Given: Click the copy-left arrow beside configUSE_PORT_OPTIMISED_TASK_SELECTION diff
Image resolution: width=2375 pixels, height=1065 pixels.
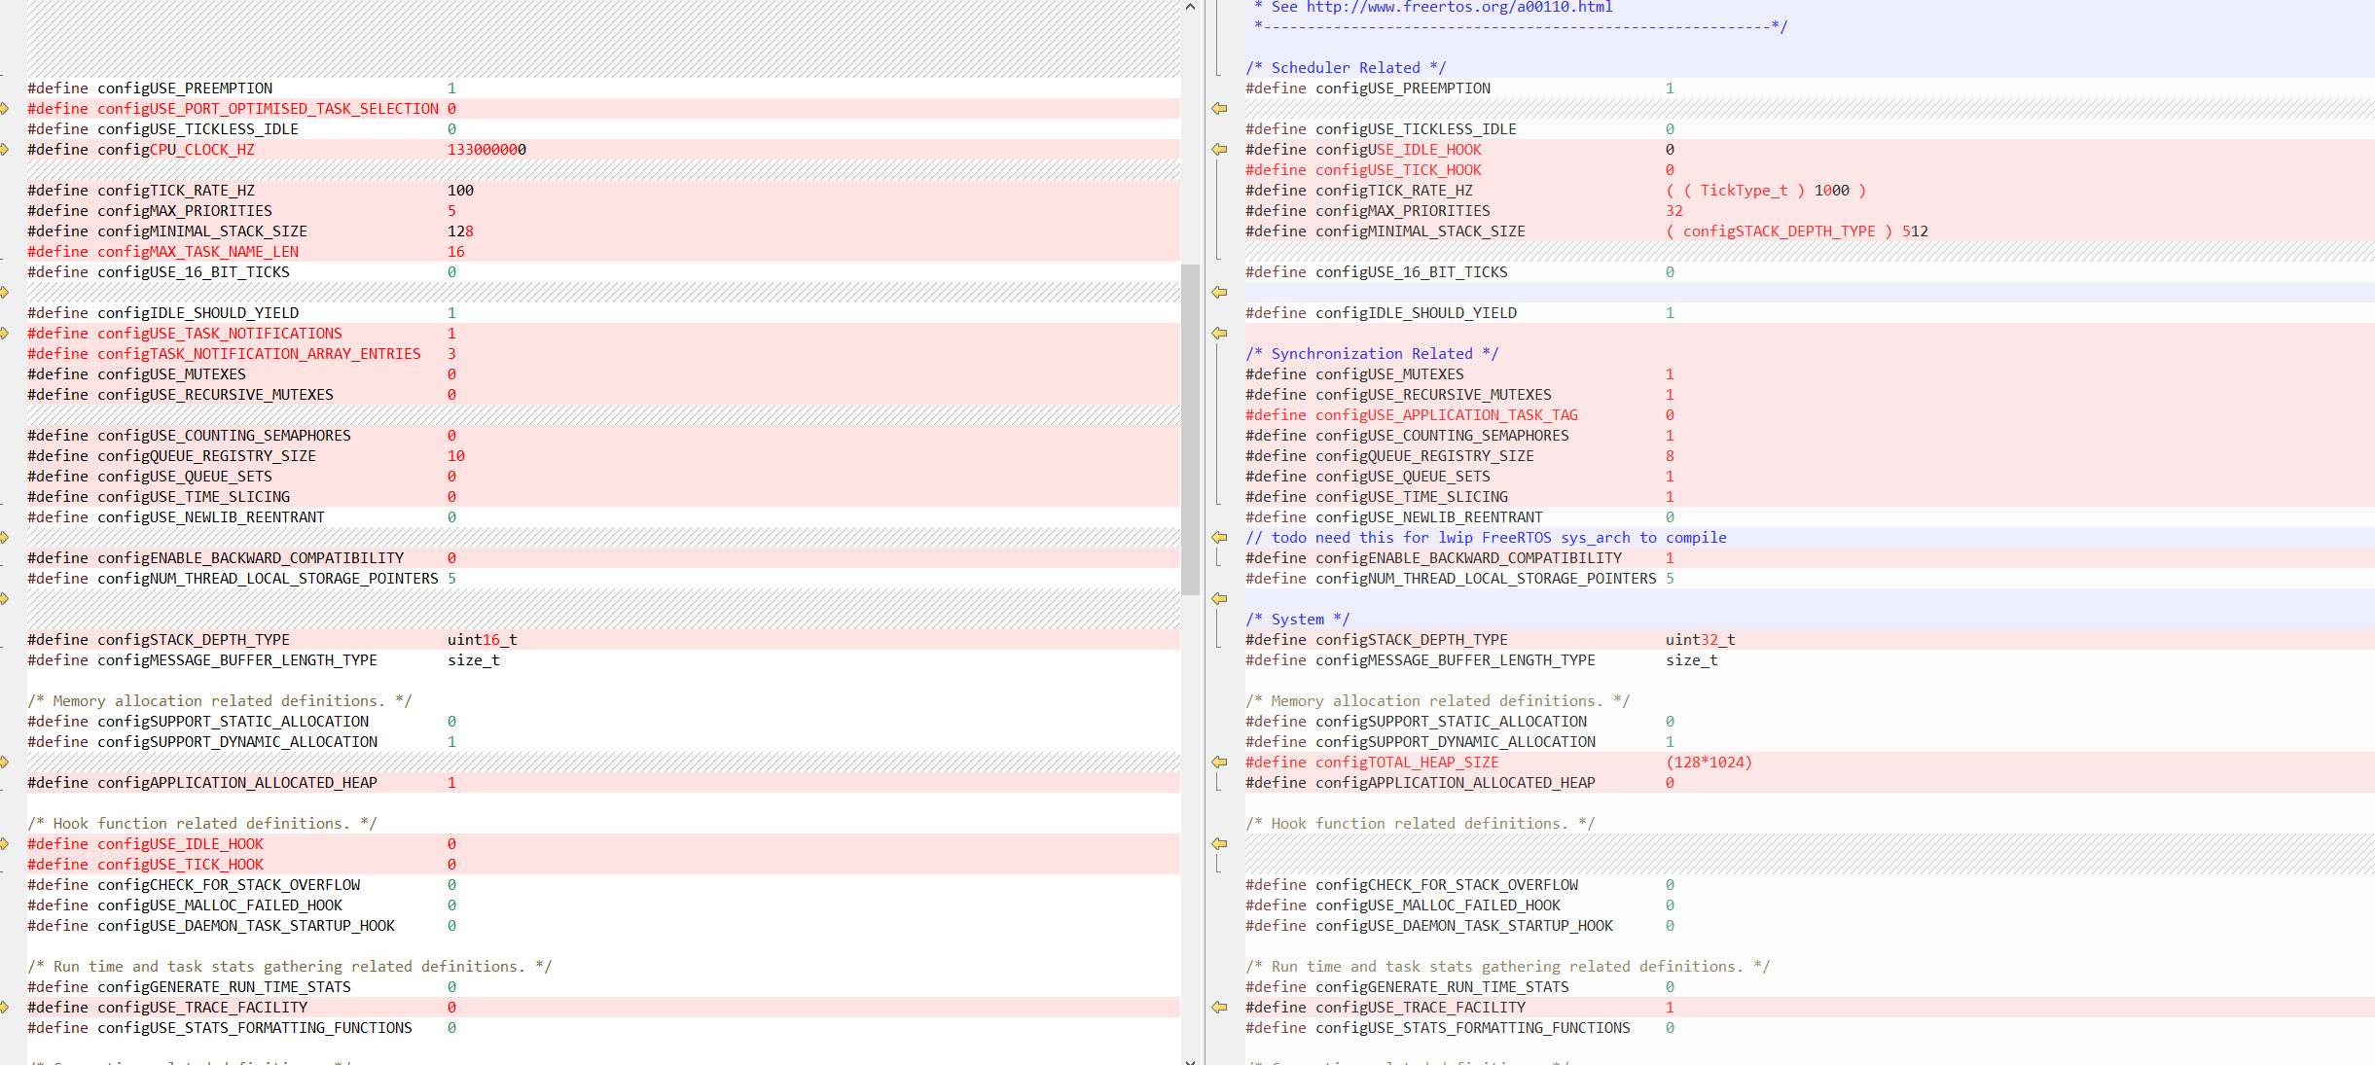Looking at the screenshot, I should click(1219, 108).
